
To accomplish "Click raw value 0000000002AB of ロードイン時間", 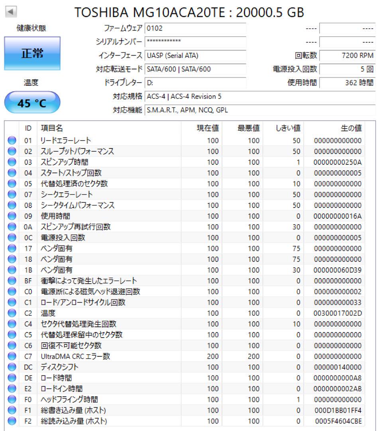I will tap(338, 389).
